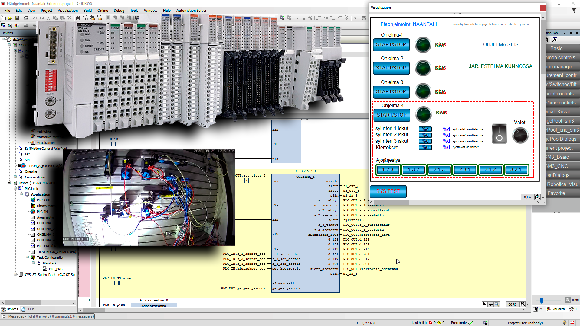Image resolution: width=580 pixels, height=326 pixels.
Task: Select the 2-3-1 Ajojärjestys option
Action: click(x=465, y=170)
